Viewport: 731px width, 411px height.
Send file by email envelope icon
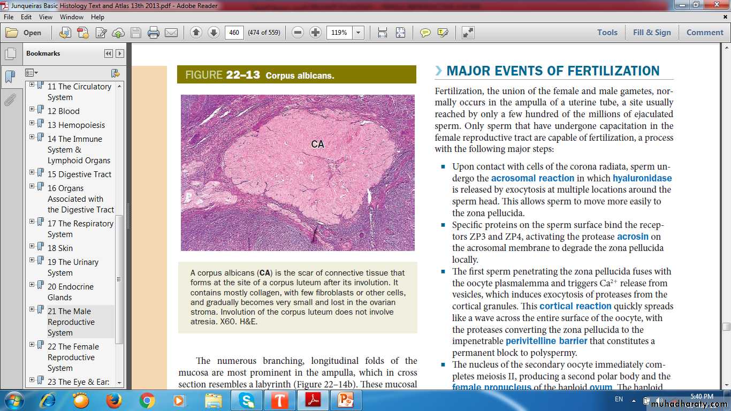pos(171,33)
